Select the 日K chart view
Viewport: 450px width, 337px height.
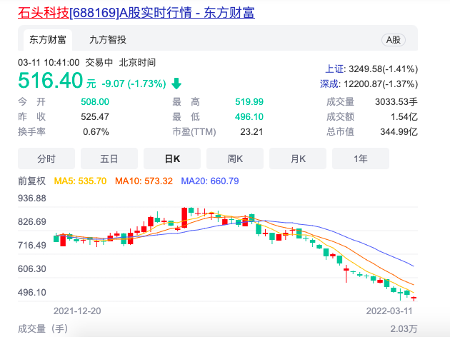(172, 159)
